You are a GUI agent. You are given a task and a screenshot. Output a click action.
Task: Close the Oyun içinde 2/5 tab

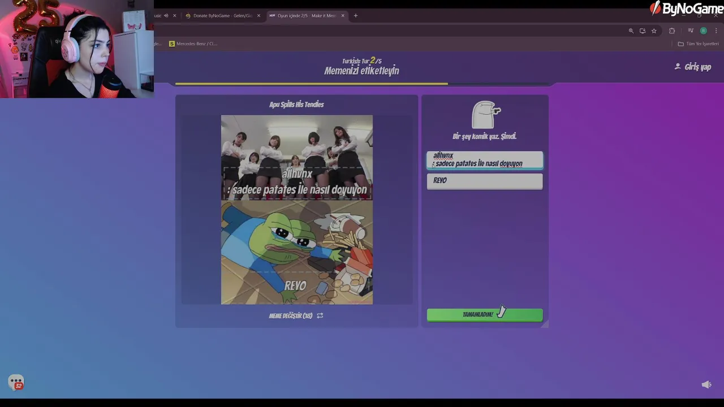[342, 16]
